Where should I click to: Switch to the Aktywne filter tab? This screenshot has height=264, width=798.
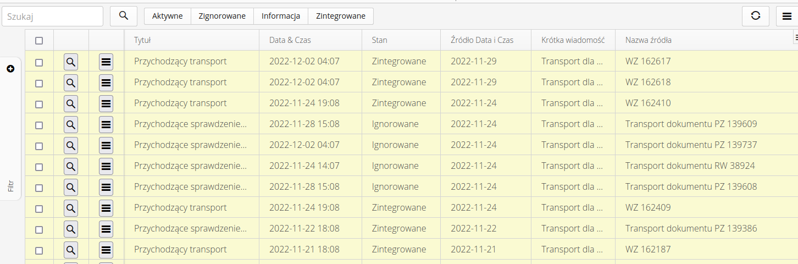click(167, 16)
